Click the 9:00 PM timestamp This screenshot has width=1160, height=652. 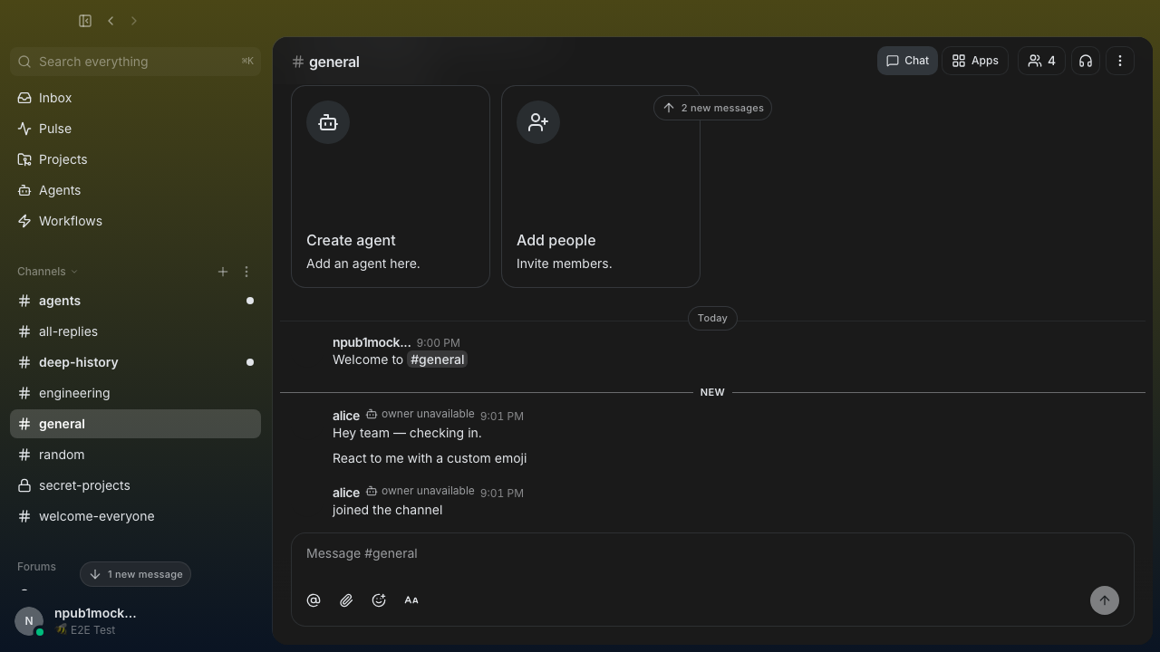coord(438,343)
